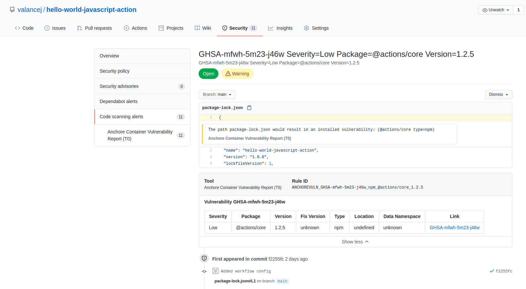Click the repository book icon beside valancej
The image size is (526, 289).
tap(12, 10)
